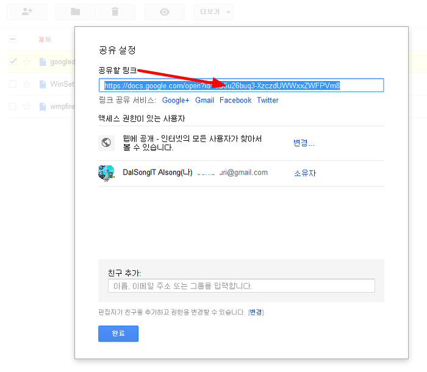Open the 더보기 dropdown menu

pyautogui.click(x=213, y=12)
